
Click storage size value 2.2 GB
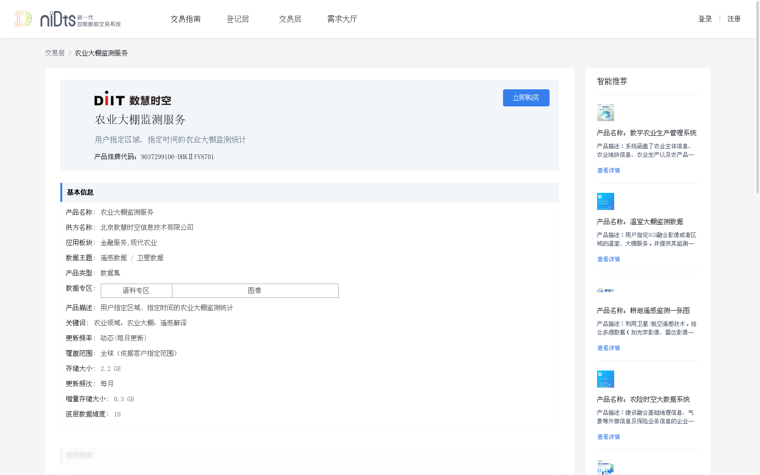point(111,369)
